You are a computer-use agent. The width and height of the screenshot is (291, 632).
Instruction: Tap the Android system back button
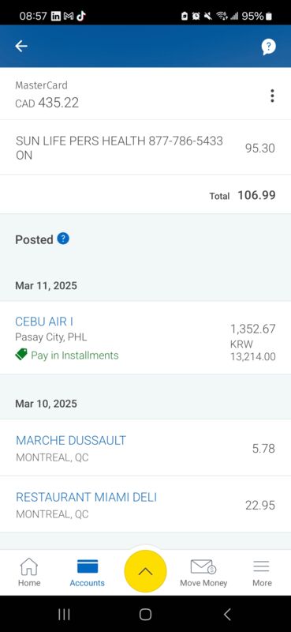(x=227, y=615)
